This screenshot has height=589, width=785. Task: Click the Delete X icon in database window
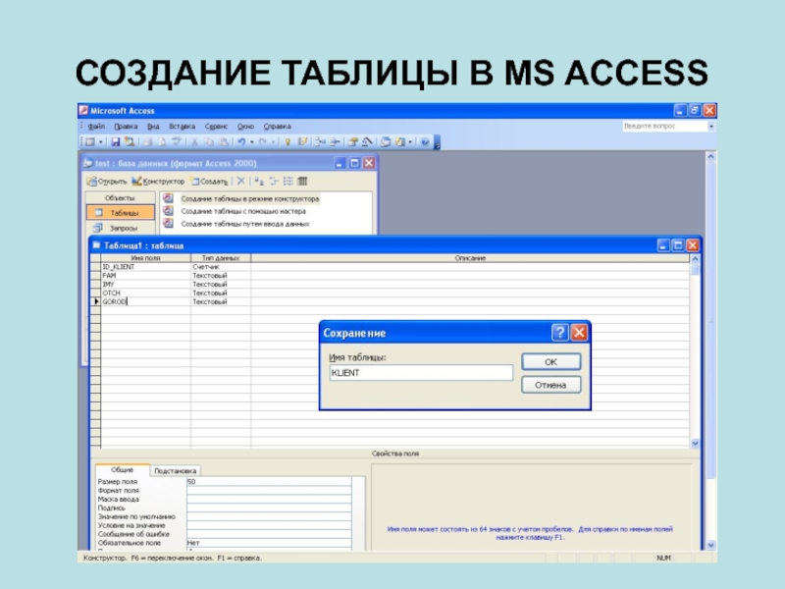(x=241, y=182)
